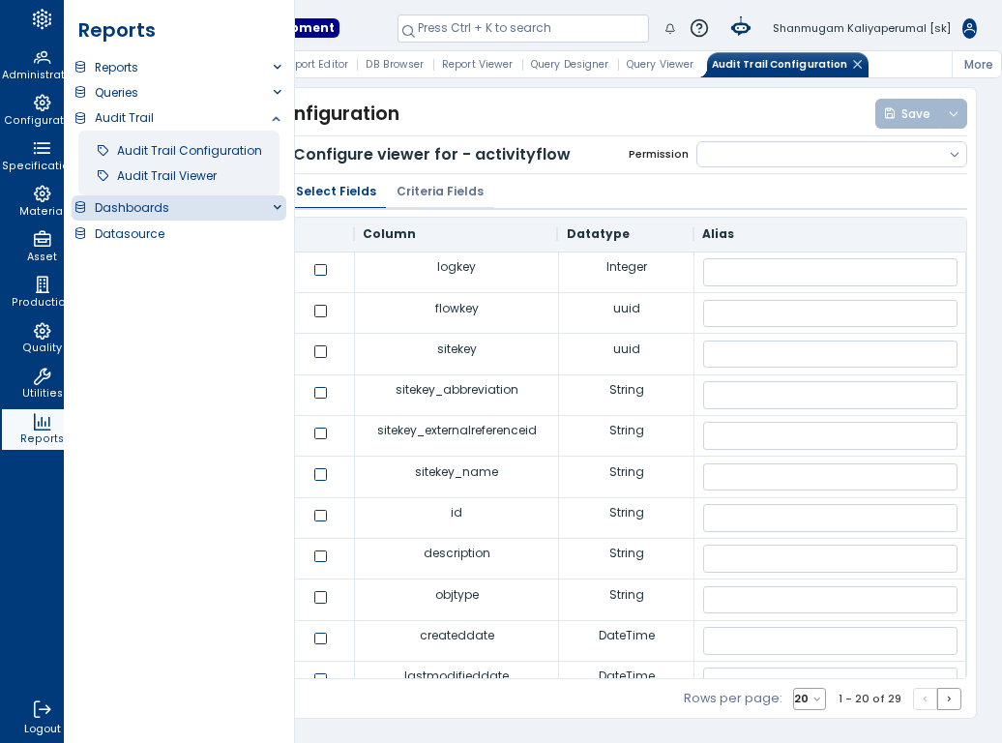The image size is (1002, 743).
Task: Tick the description row checkbox
Action: pyautogui.click(x=321, y=556)
